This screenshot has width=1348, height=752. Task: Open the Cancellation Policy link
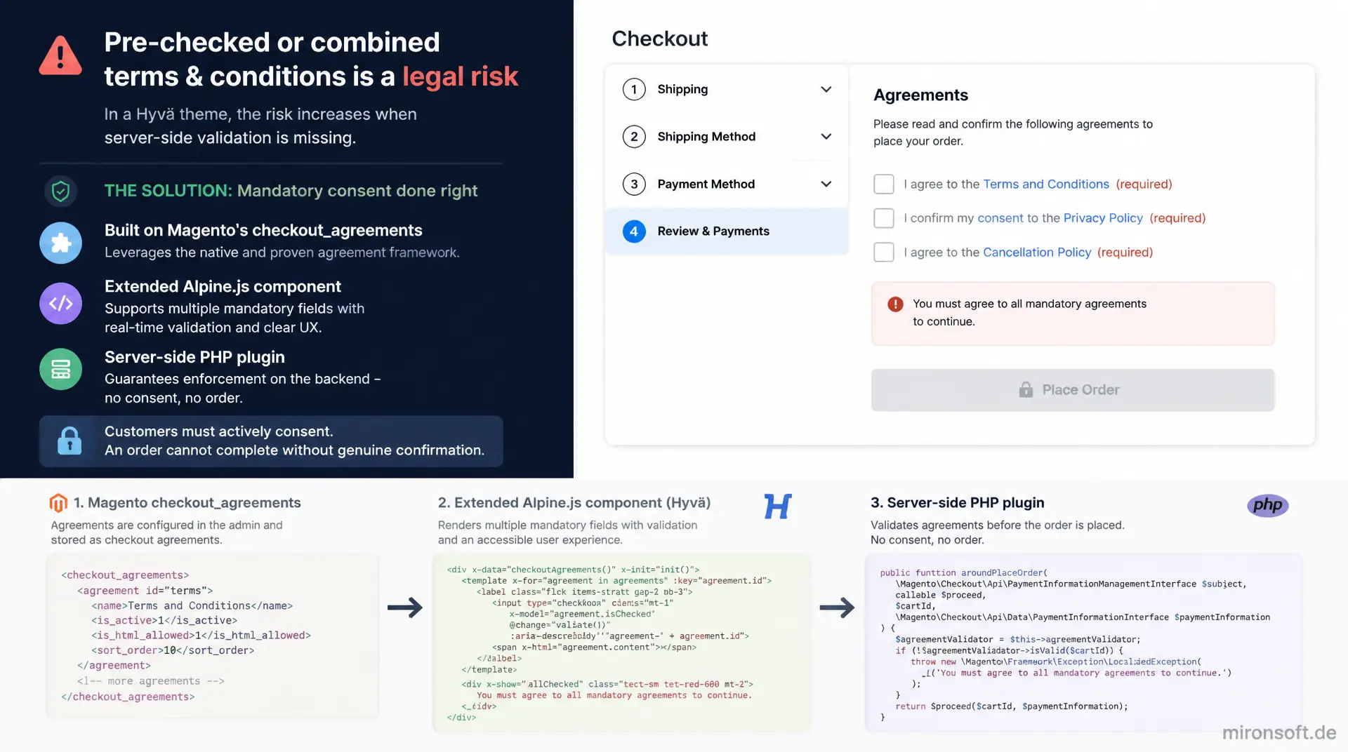(x=1037, y=252)
